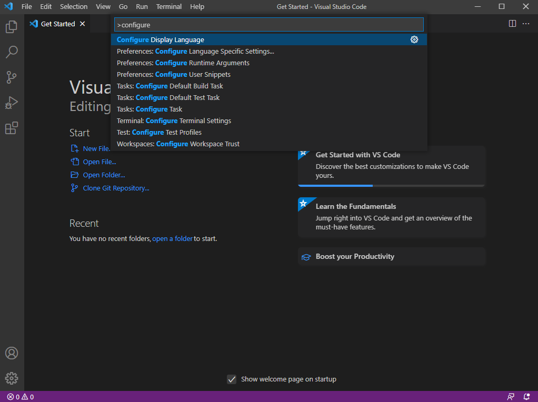Viewport: 538px width, 402px height.
Task: Select Tasks: Configure Default Test Task
Action: [269, 97]
